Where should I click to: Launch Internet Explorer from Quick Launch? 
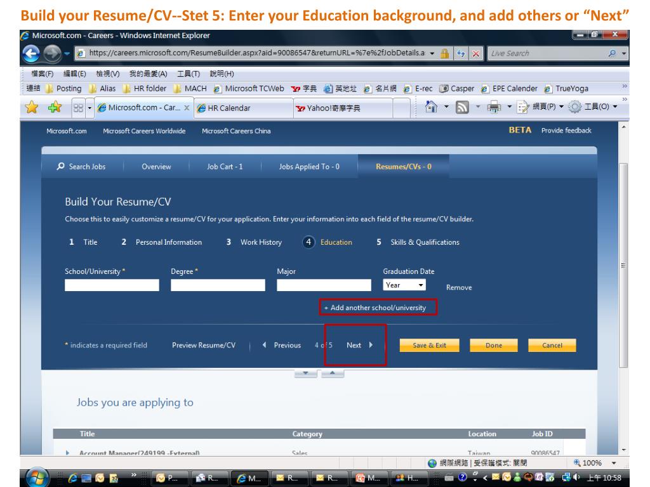tap(72, 478)
